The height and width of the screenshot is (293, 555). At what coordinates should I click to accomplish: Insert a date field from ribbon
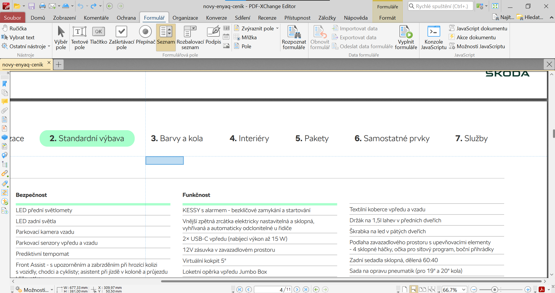tap(226, 37)
